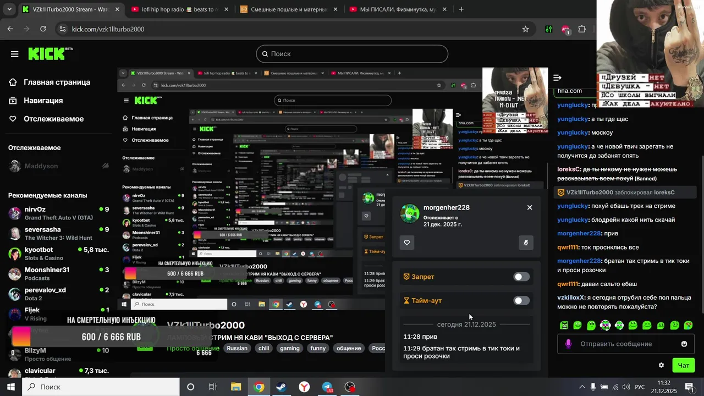Open Chrome tab search dropdown
The width and height of the screenshot is (704, 396).
[x=8, y=9]
